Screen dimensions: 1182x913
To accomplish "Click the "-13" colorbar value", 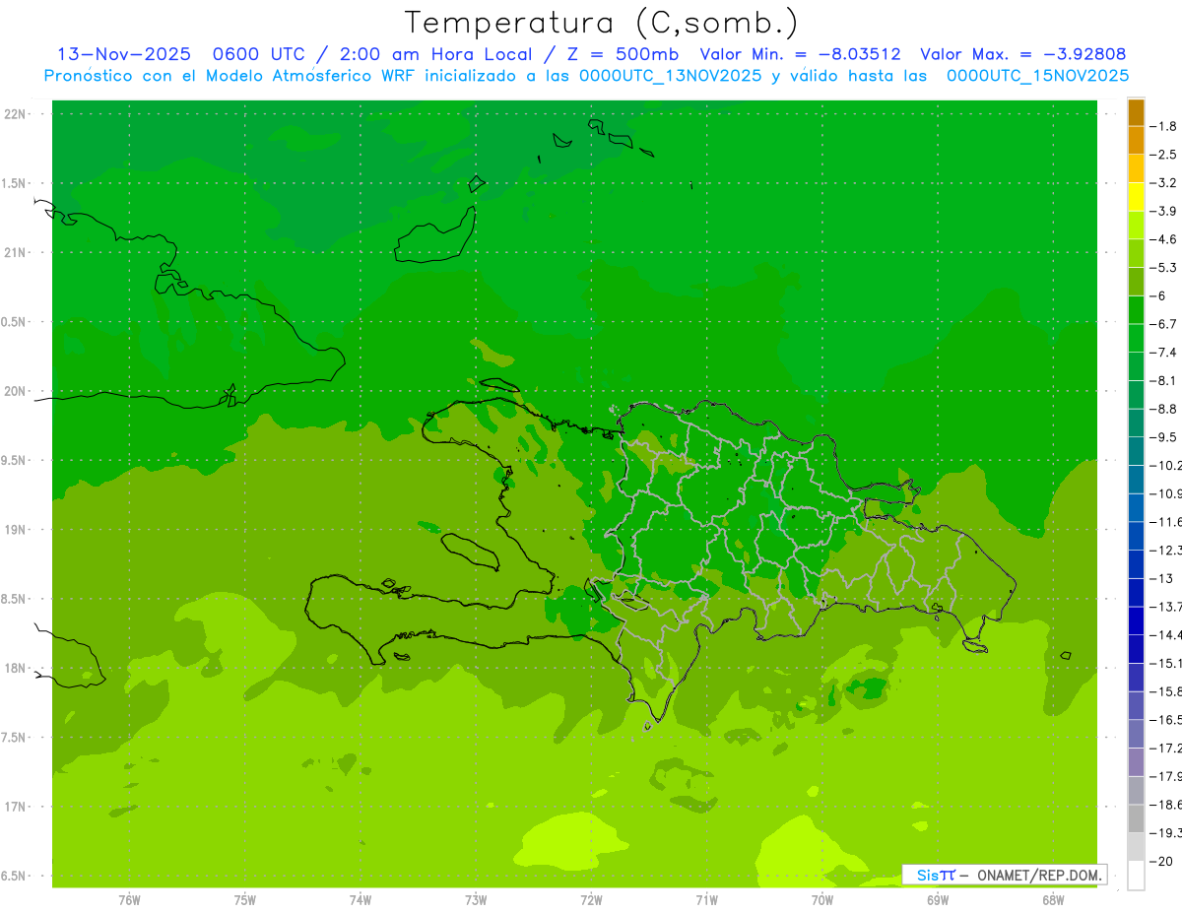I will [1162, 578].
